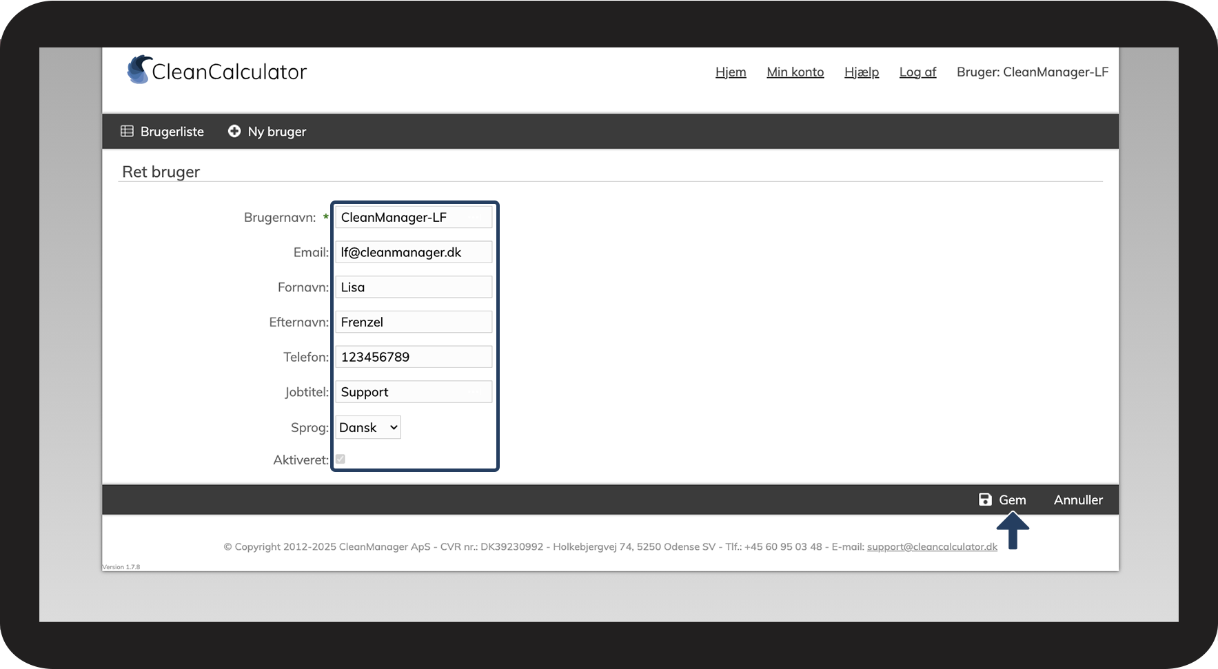Go to the Hjem page link
The width and height of the screenshot is (1218, 669).
click(x=731, y=72)
